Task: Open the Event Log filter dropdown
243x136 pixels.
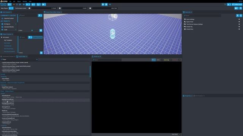Action: pos(153,60)
